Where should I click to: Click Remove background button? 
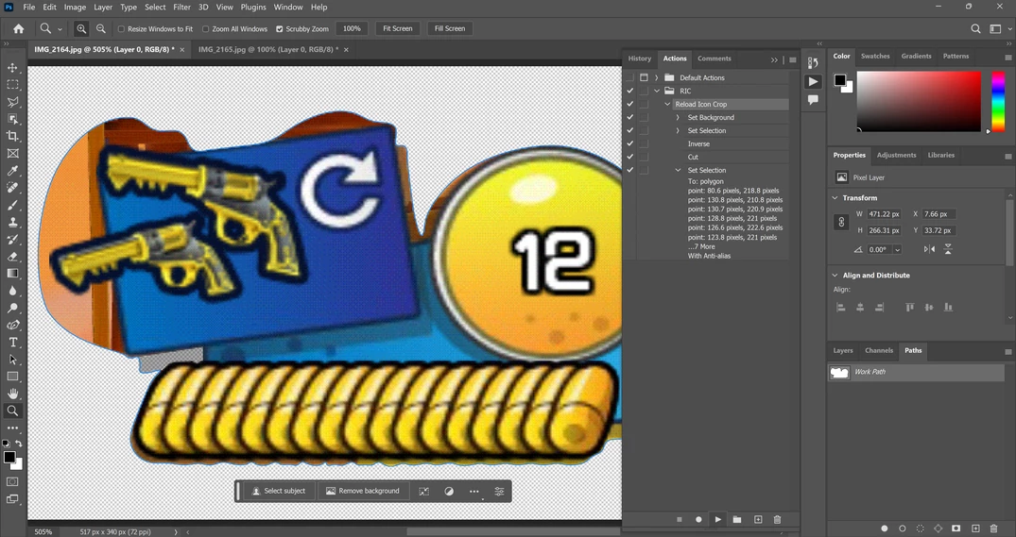point(363,491)
